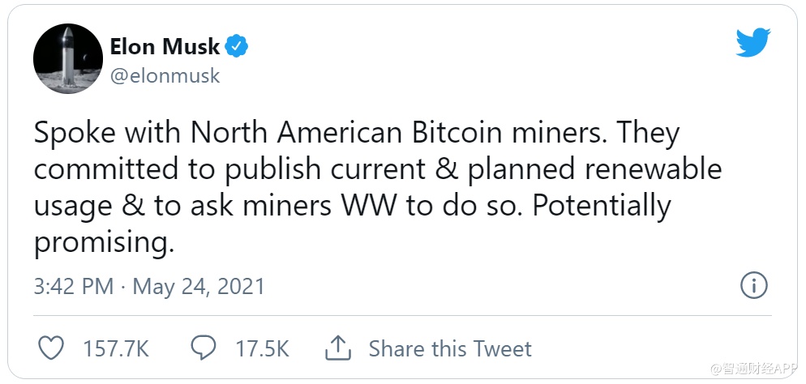
Task: Click the Twitter bird logo
Action: 753,42
